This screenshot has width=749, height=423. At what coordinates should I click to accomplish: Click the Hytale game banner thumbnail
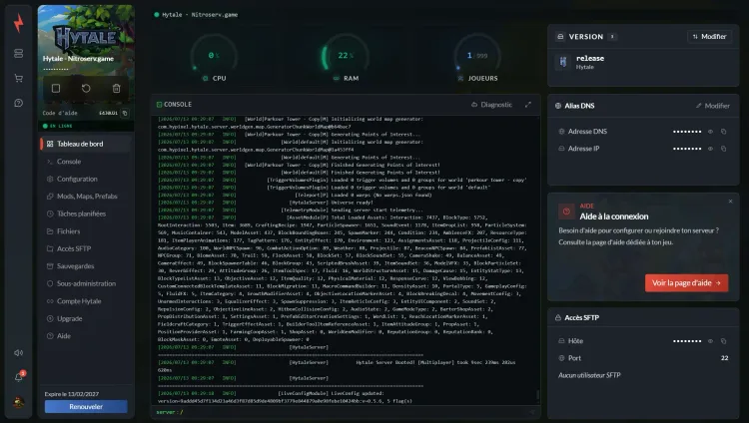[86, 37]
